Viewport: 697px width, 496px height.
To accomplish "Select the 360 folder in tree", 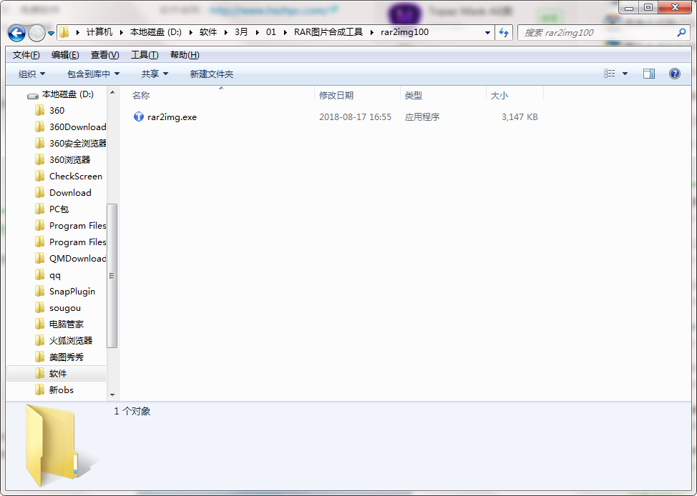I will (57, 111).
